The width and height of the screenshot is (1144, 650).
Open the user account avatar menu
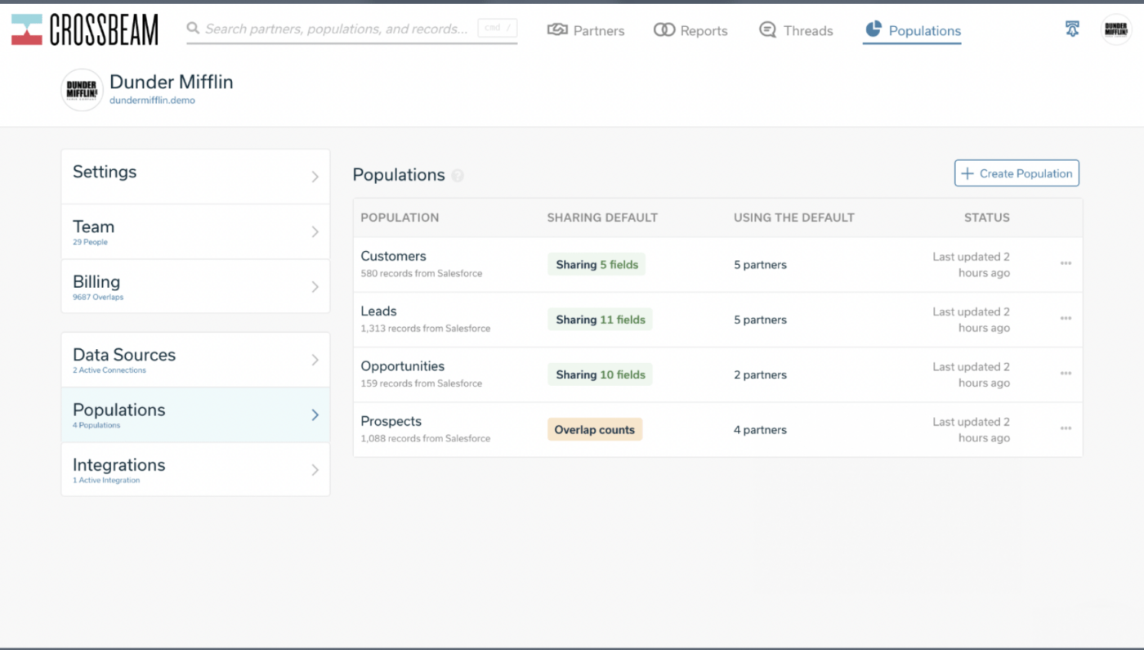click(1116, 29)
